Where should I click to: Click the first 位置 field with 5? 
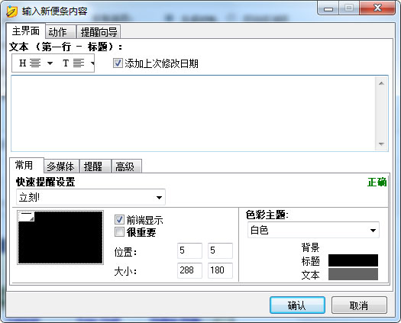coord(189,250)
